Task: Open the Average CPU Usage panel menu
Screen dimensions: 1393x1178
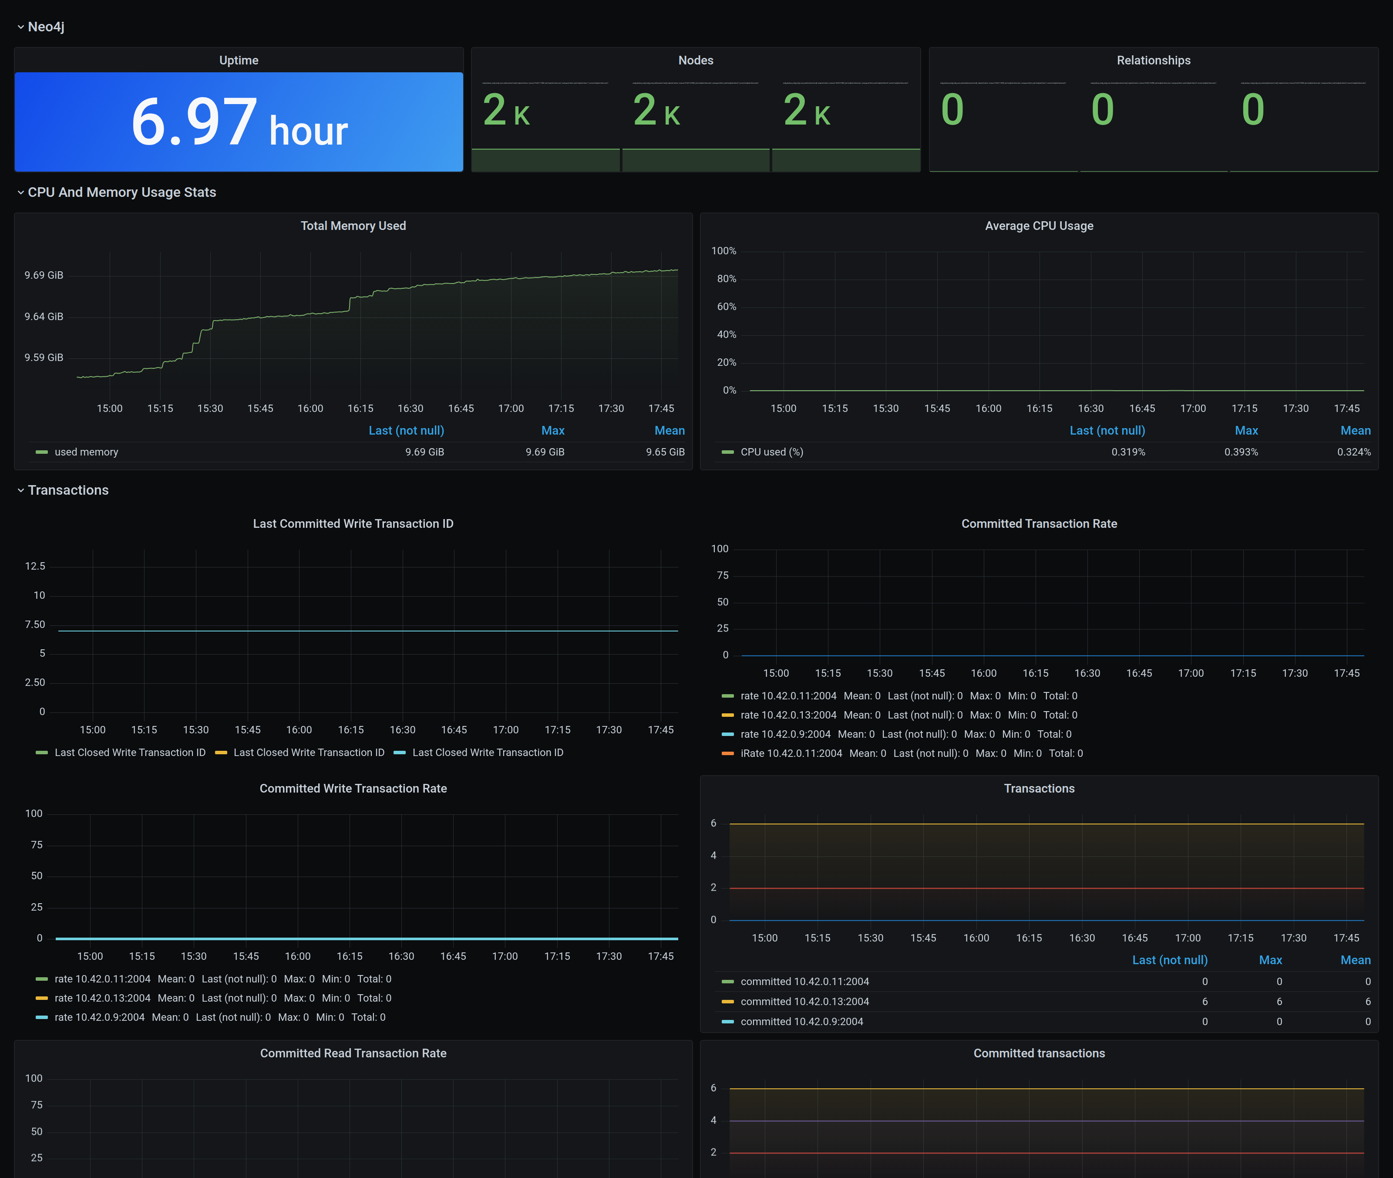Action: [x=1039, y=226]
